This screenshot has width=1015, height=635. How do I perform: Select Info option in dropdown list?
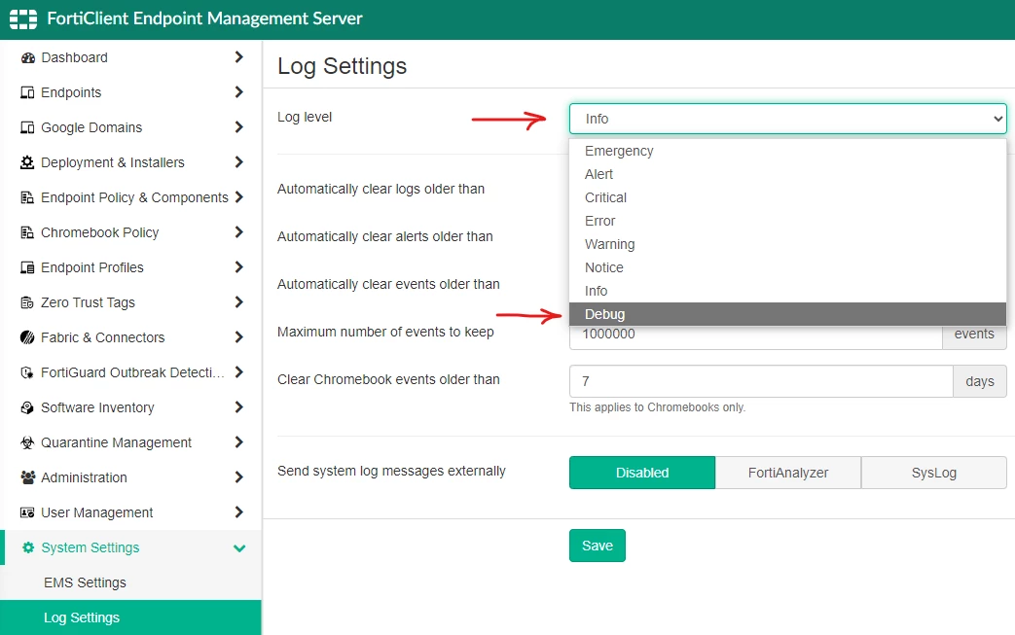(x=788, y=291)
